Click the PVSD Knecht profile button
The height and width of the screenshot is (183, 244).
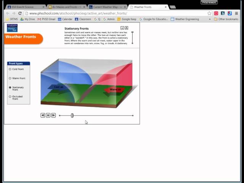(x=209, y=2)
